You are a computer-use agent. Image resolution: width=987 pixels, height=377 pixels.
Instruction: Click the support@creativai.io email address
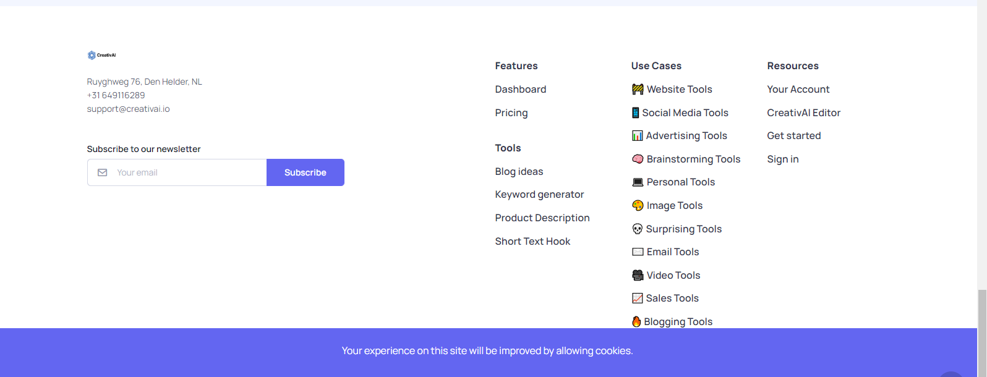[x=129, y=109]
